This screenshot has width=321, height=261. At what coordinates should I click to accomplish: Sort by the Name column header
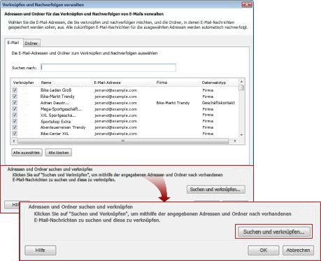pos(46,83)
